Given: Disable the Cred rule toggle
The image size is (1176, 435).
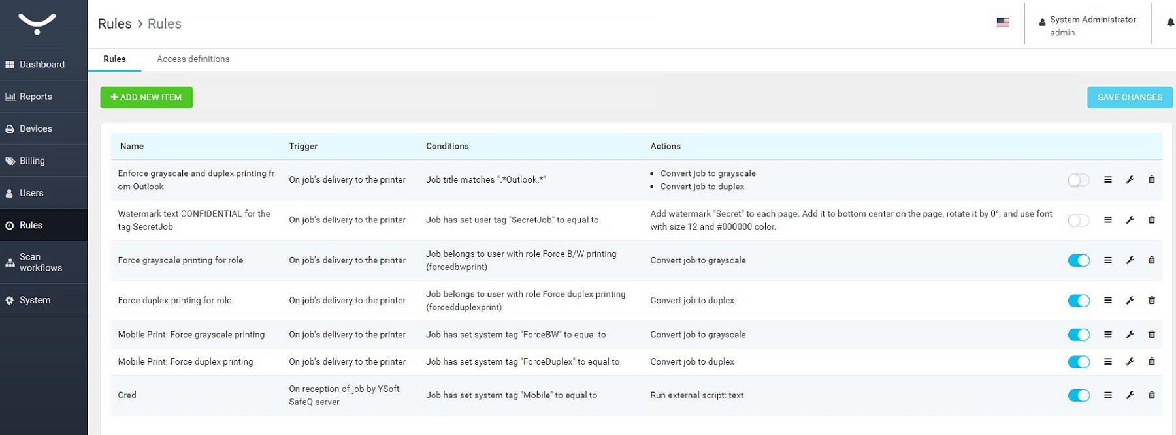Looking at the screenshot, I should click(1078, 395).
